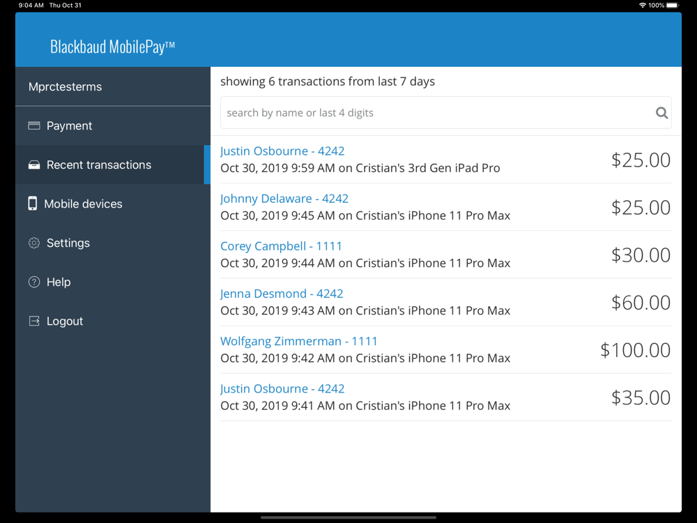Image resolution: width=697 pixels, height=523 pixels.
Task: Click the question mark icon beside Help
Action: coord(34,282)
